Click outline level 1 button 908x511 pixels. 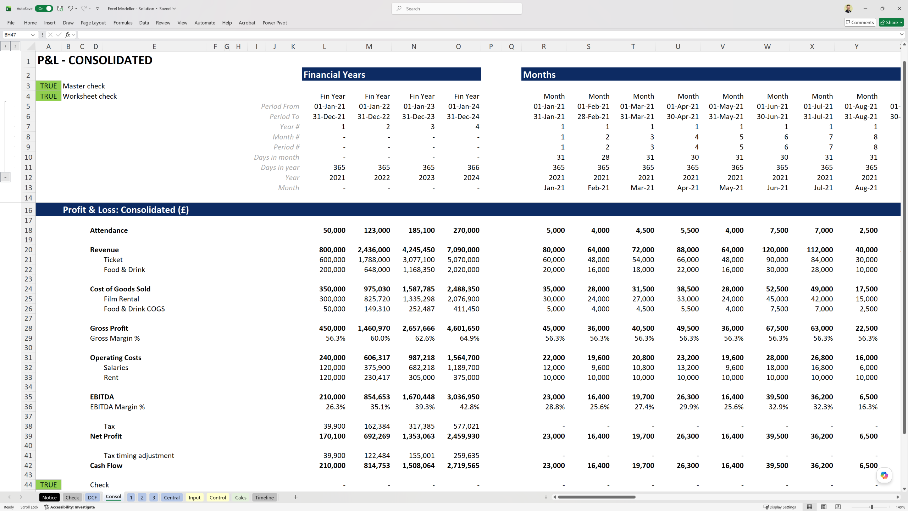[5, 46]
